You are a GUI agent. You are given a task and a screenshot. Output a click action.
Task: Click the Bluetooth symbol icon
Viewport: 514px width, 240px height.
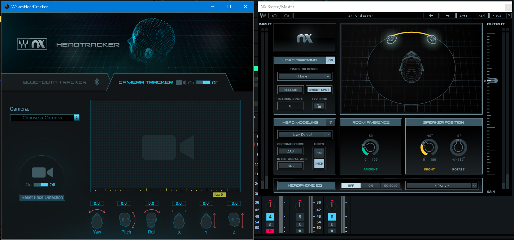[97, 82]
